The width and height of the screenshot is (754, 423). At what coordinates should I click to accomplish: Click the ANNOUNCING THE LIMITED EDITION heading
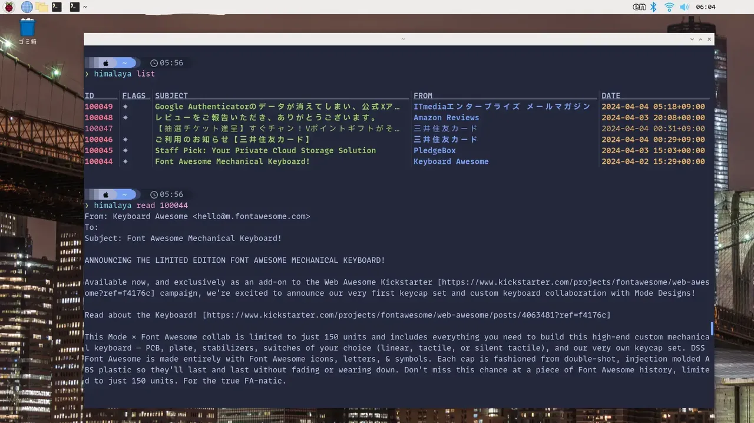tap(235, 260)
